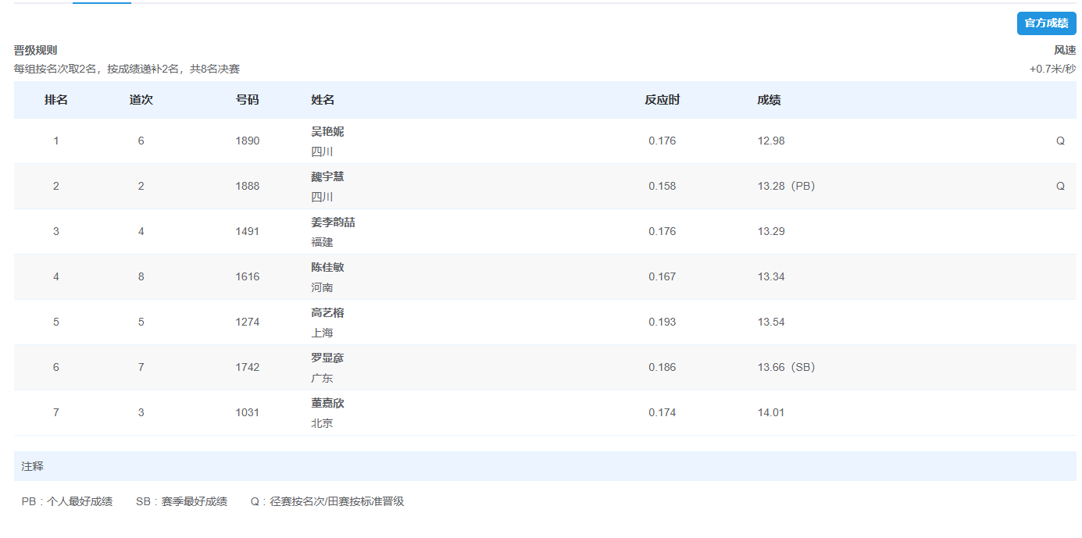Click the Q qualifier mark in first row

(1060, 141)
